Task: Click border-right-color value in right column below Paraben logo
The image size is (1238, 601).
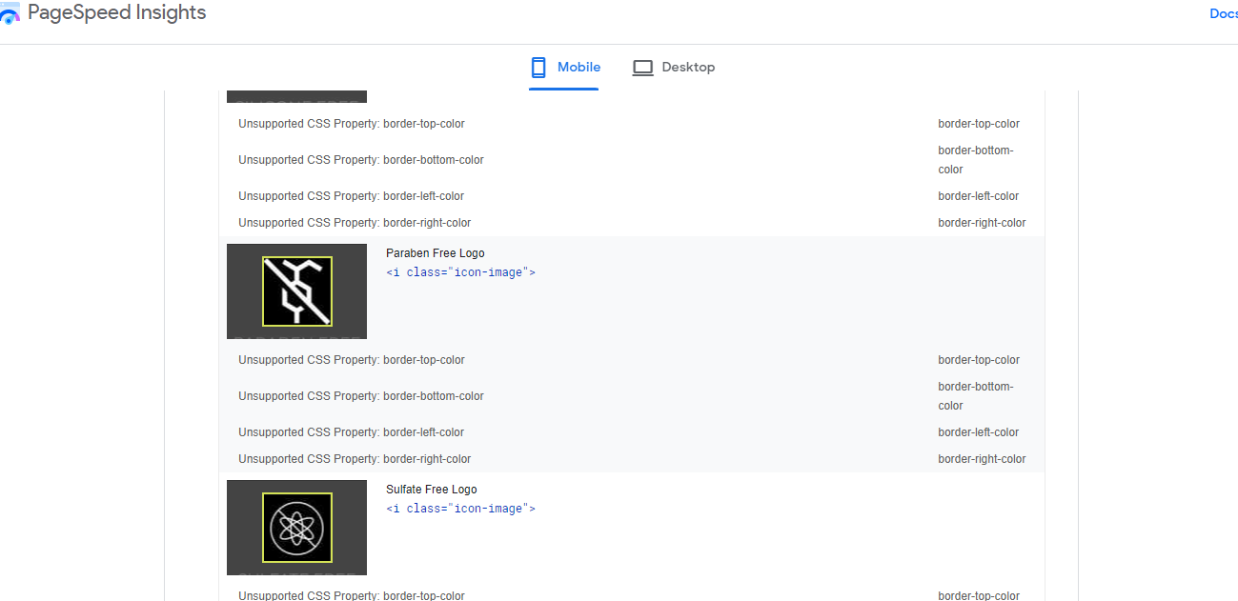Action: pyautogui.click(x=982, y=459)
